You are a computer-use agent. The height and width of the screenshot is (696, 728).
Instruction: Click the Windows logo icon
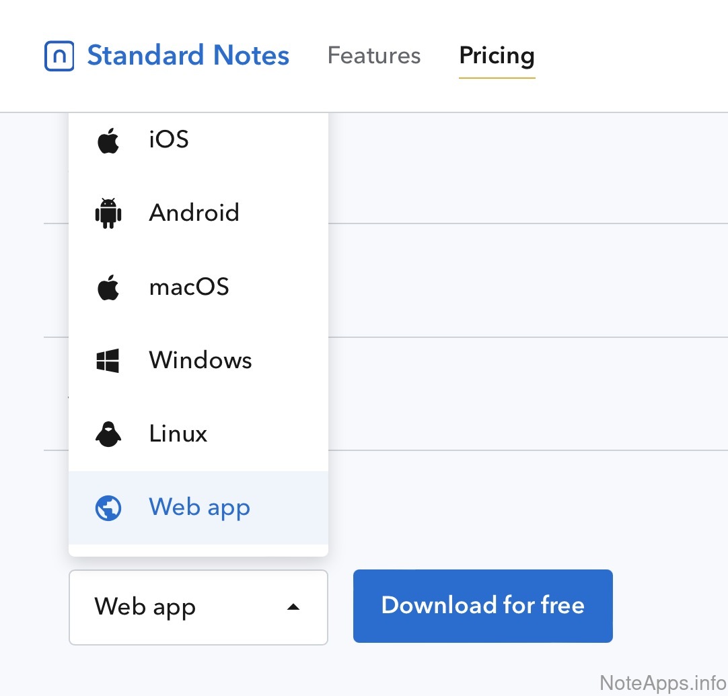(x=108, y=361)
